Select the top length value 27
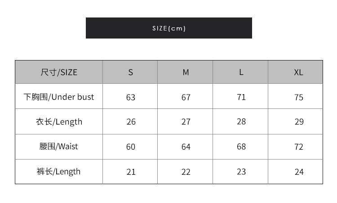 tap(186, 122)
